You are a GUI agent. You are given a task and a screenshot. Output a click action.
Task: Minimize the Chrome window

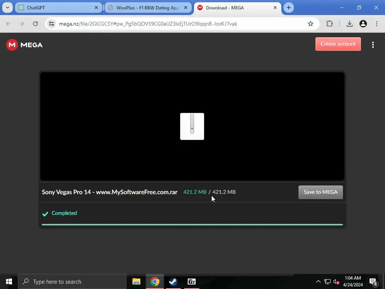[341, 8]
